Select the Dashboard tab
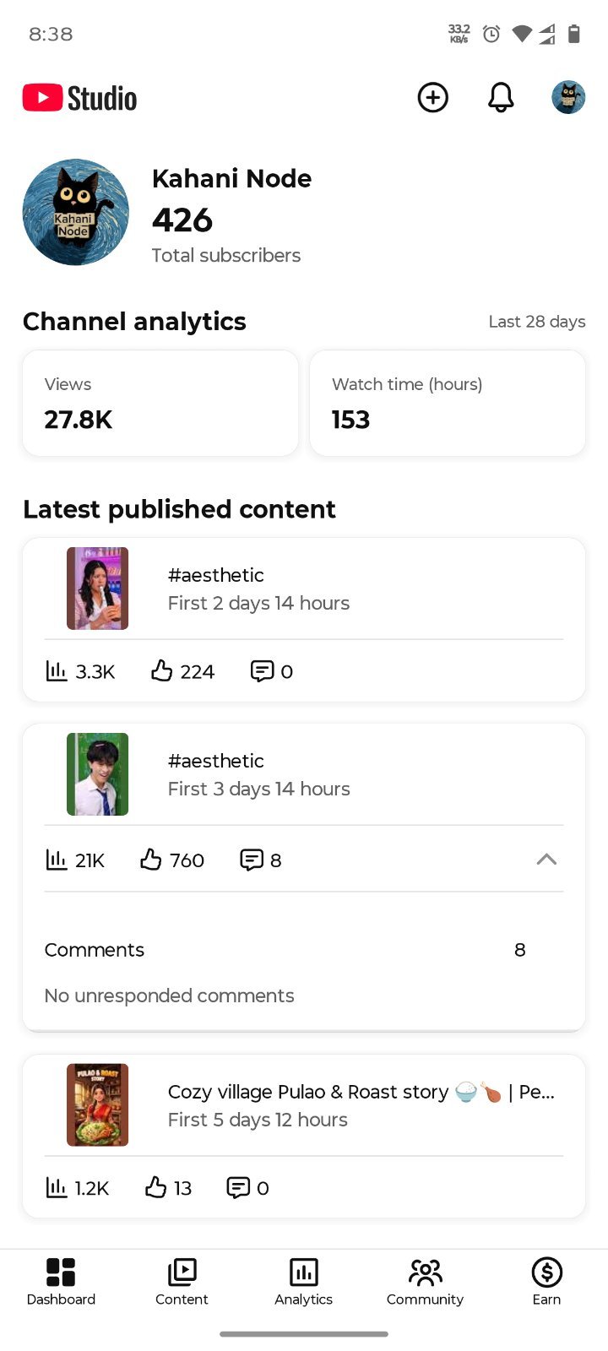This screenshot has width=608, height=1351. click(61, 1282)
